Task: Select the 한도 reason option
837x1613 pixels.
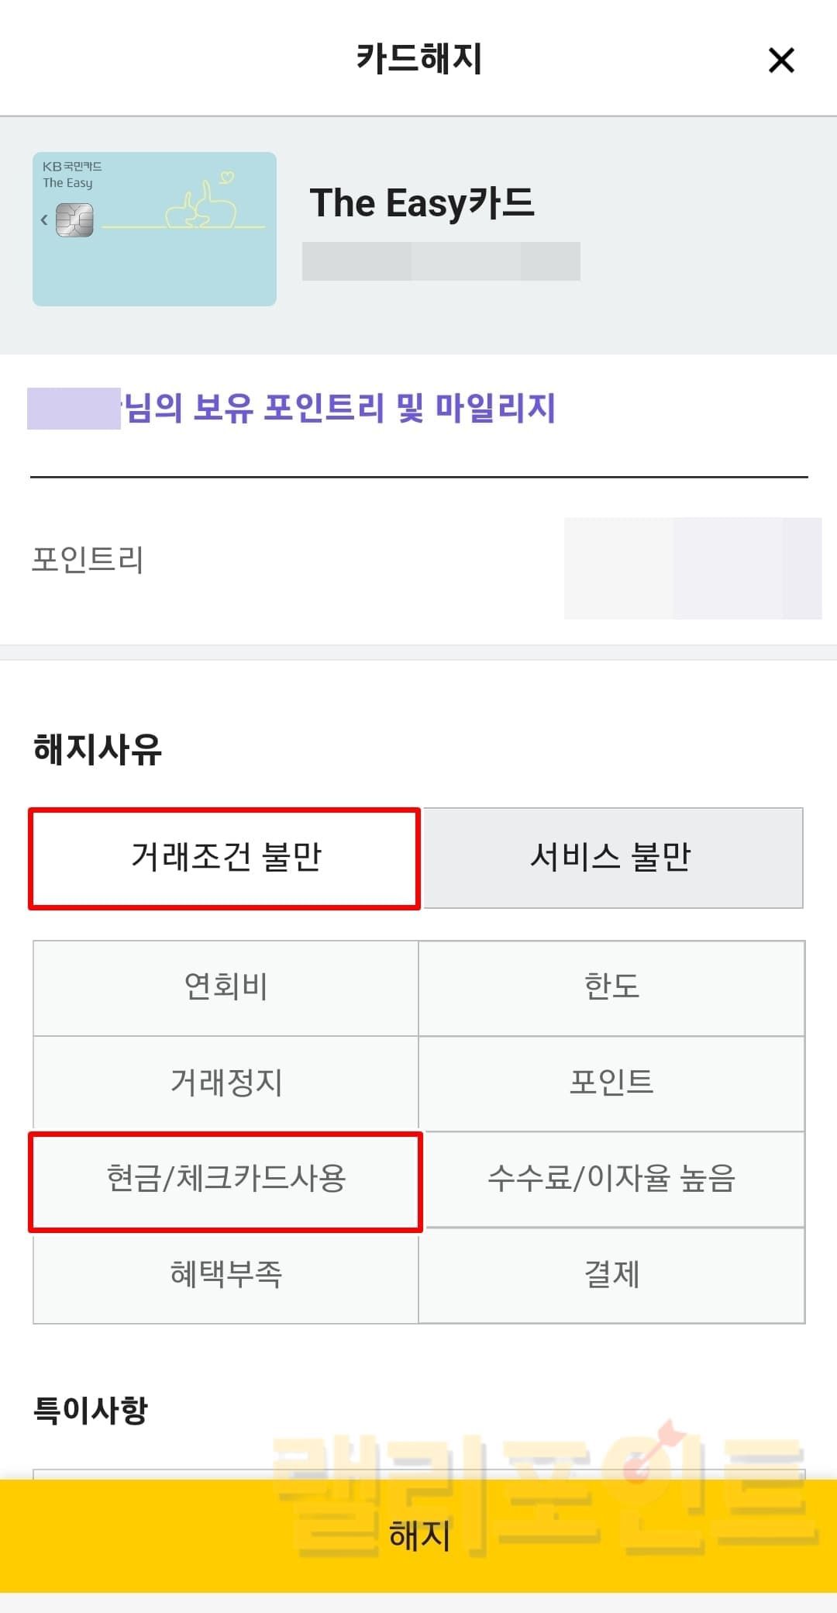Action: [611, 987]
